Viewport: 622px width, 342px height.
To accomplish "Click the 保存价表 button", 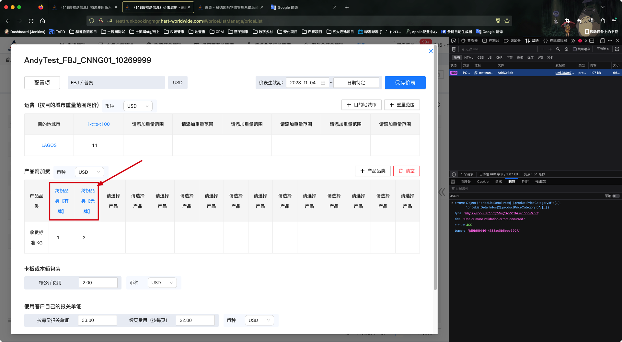I will tap(405, 83).
